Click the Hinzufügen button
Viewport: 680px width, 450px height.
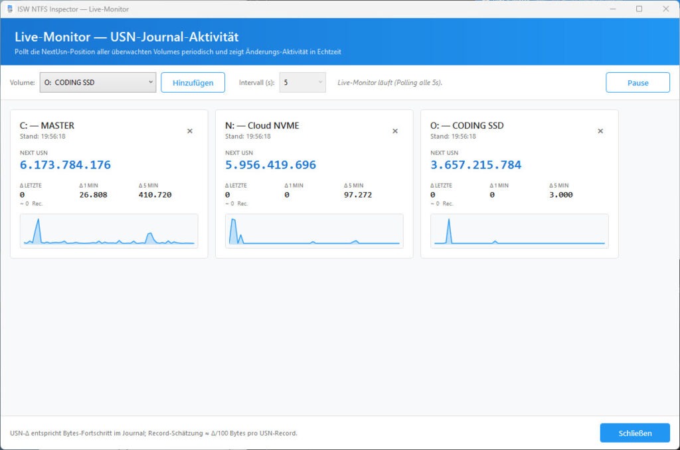click(193, 83)
